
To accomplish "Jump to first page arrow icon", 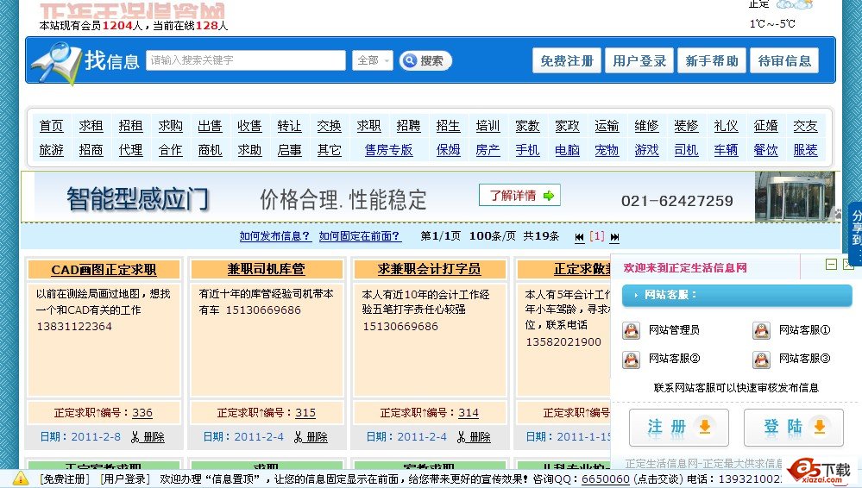I will [x=580, y=237].
